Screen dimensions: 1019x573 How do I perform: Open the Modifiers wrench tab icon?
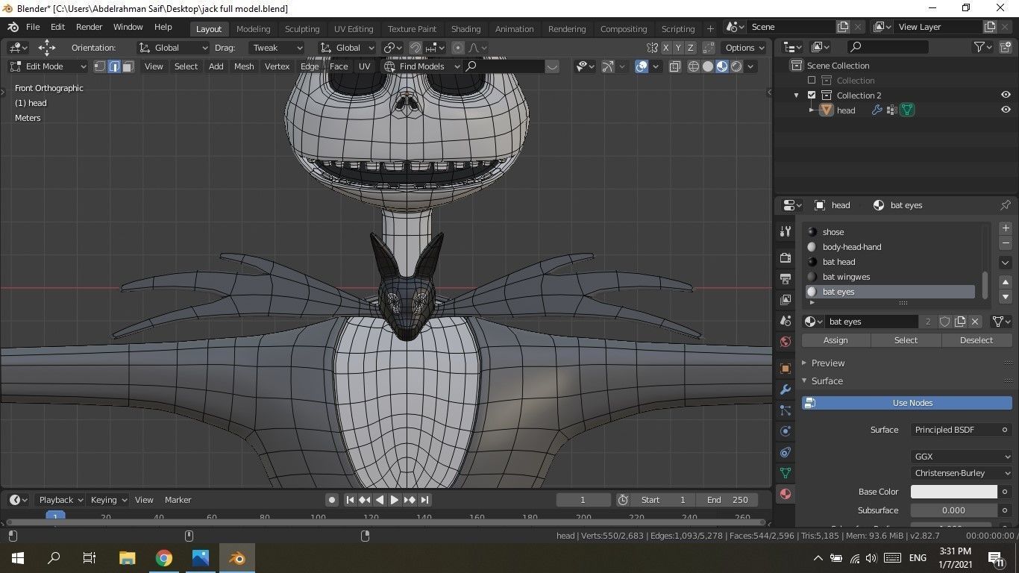click(x=785, y=389)
